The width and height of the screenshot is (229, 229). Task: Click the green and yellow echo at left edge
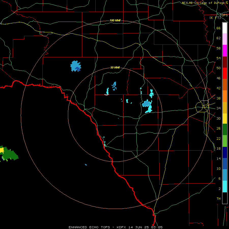(x=9, y=153)
